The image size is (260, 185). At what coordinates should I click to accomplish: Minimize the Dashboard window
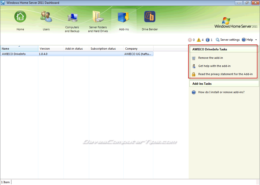click(239, 3)
